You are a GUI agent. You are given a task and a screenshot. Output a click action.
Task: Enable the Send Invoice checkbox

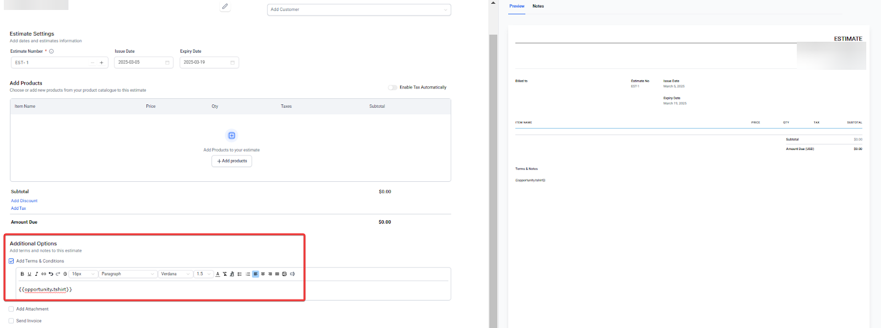tap(12, 321)
